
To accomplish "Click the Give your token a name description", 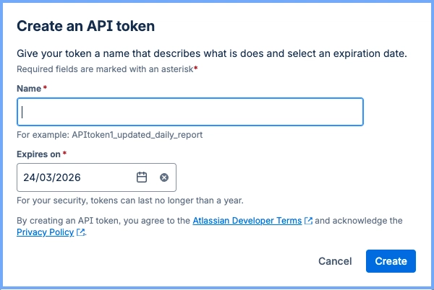I will click(211, 54).
